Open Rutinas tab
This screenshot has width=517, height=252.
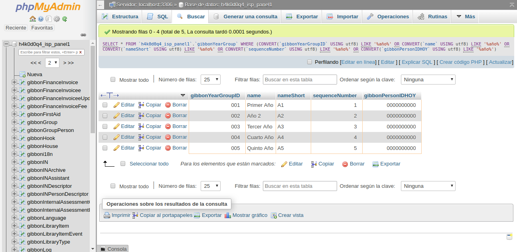click(432, 16)
